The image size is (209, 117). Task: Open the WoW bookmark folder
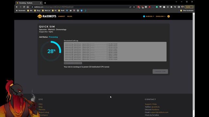coord(61,10)
